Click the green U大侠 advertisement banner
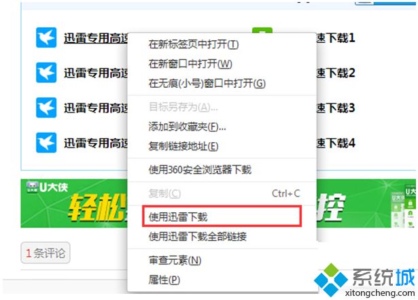Viewport: 418px width, 300px height. 218,203
